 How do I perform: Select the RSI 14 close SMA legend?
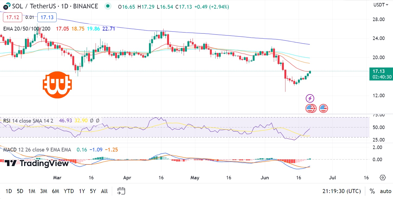pyautogui.click(x=28, y=121)
